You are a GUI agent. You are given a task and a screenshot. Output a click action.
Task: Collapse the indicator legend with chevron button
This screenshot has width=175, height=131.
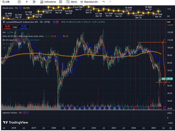(x=4, y=48)
